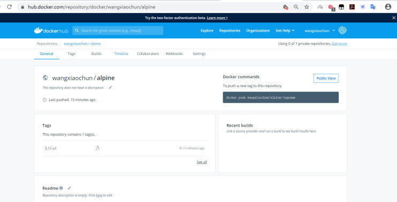397x202 pixels.
Task: Click the info icon next to Readme
Action: (x=61, y=188)
